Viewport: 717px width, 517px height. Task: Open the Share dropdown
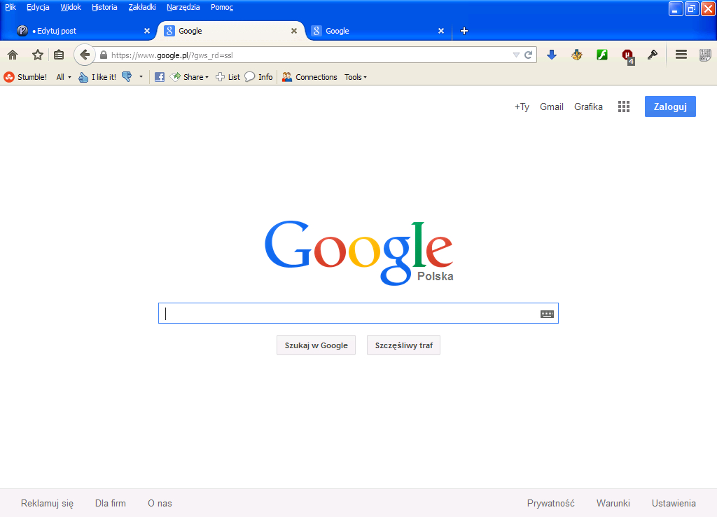(x=189, y=77)
